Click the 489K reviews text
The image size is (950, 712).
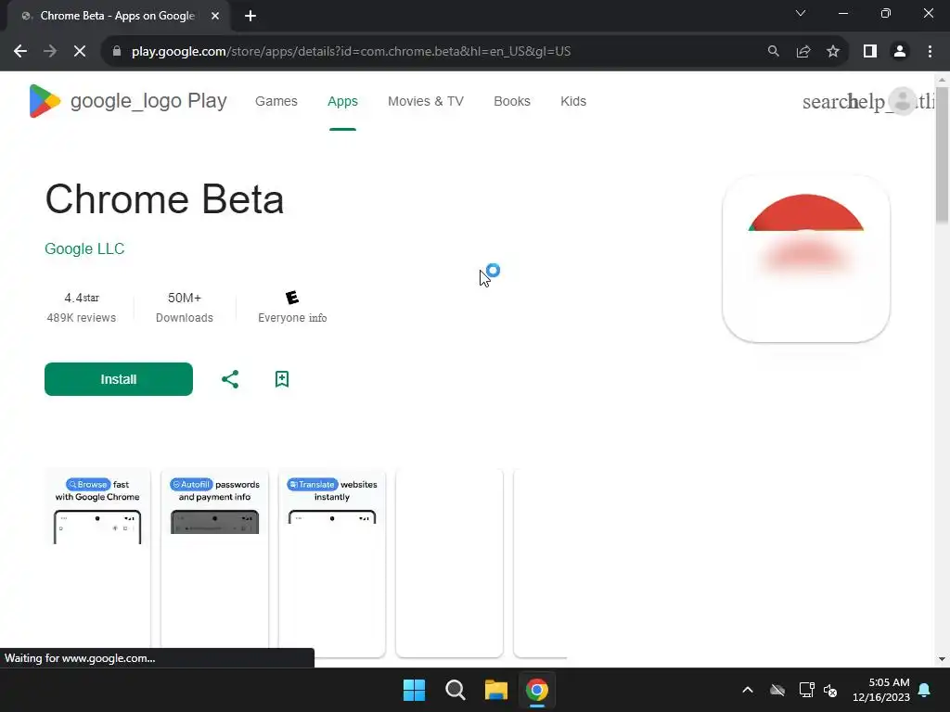coord(82,318)
